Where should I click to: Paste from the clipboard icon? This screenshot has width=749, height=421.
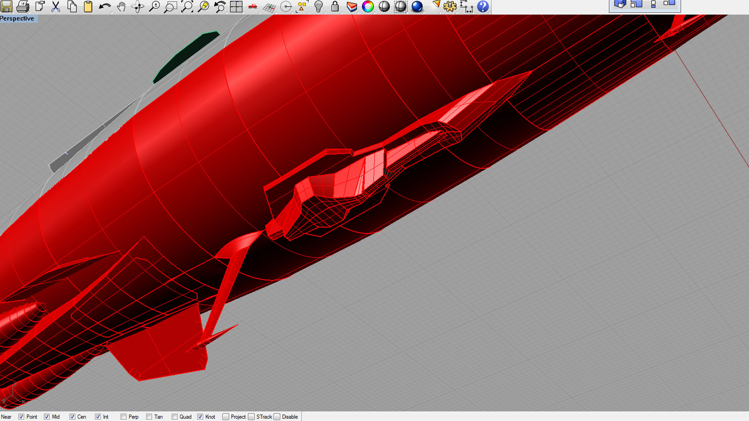pos(88,6)
